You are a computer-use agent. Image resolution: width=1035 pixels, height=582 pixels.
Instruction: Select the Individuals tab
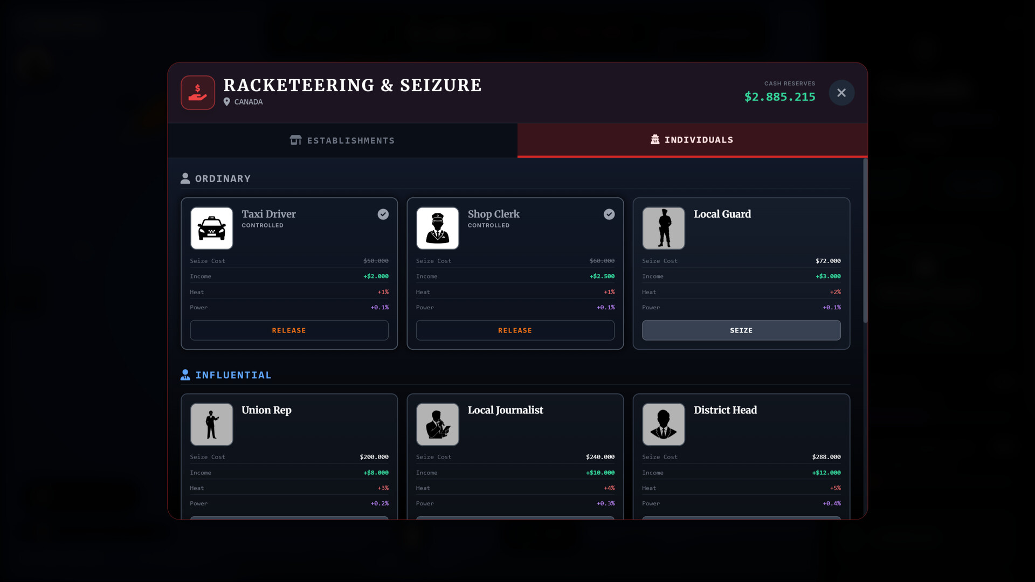click(x=692, y=140)
